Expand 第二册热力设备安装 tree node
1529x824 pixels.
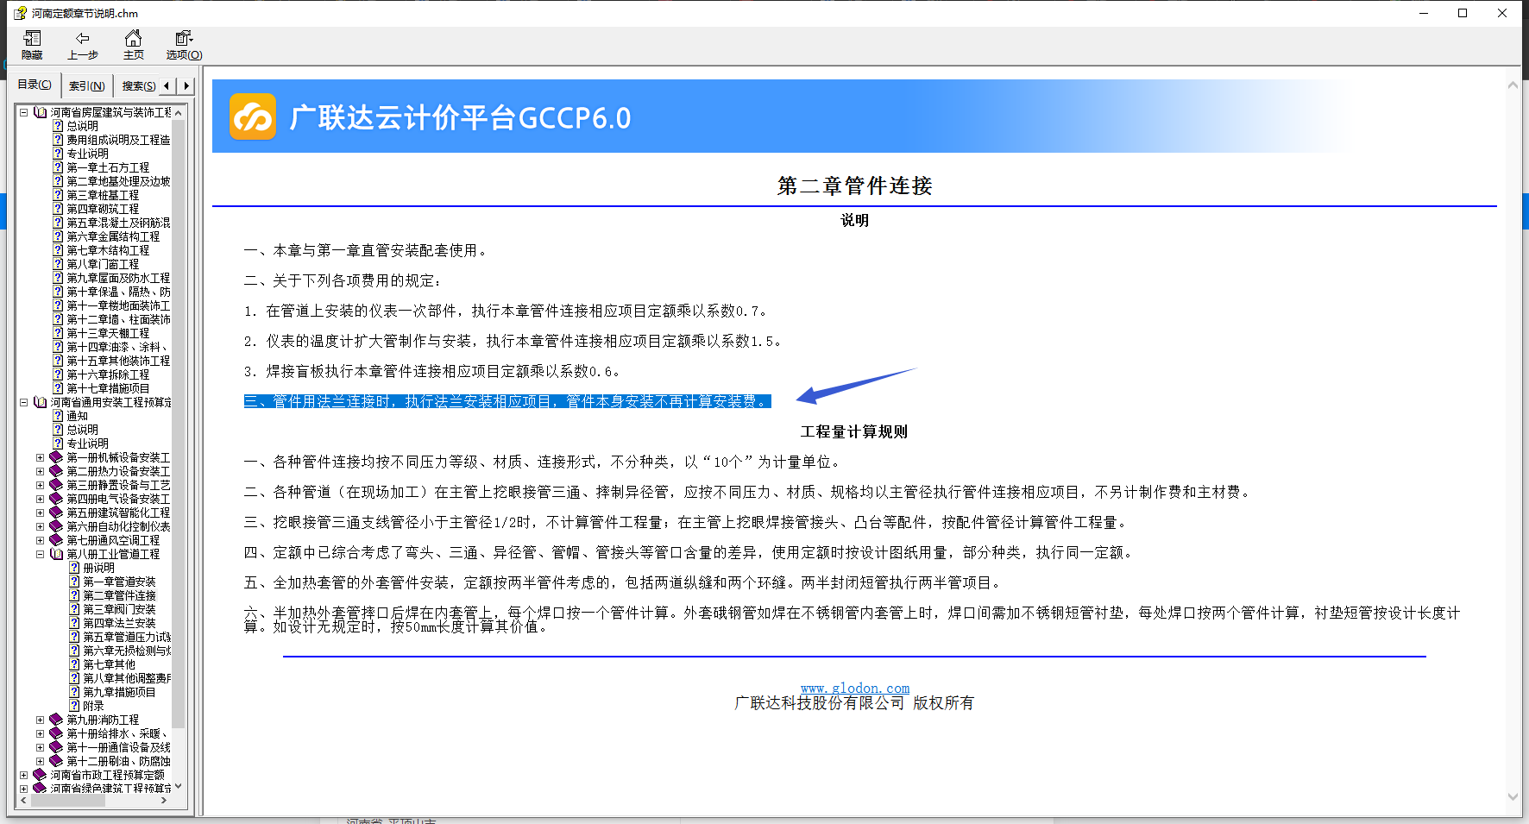click(40, 471)
